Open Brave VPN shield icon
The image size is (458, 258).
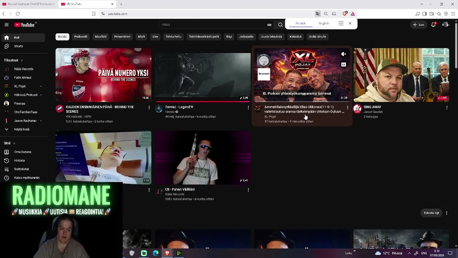446,14
